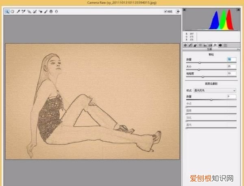This screenshot has width=244, height=186.
Task: Click the grain roughness slider handle
Action: (x=203, y=77)
